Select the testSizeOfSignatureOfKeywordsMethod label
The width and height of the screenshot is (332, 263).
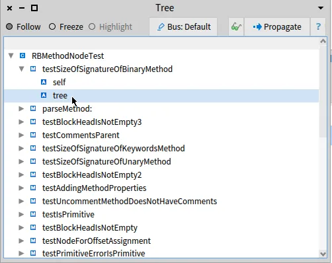(x=114, y=148)
